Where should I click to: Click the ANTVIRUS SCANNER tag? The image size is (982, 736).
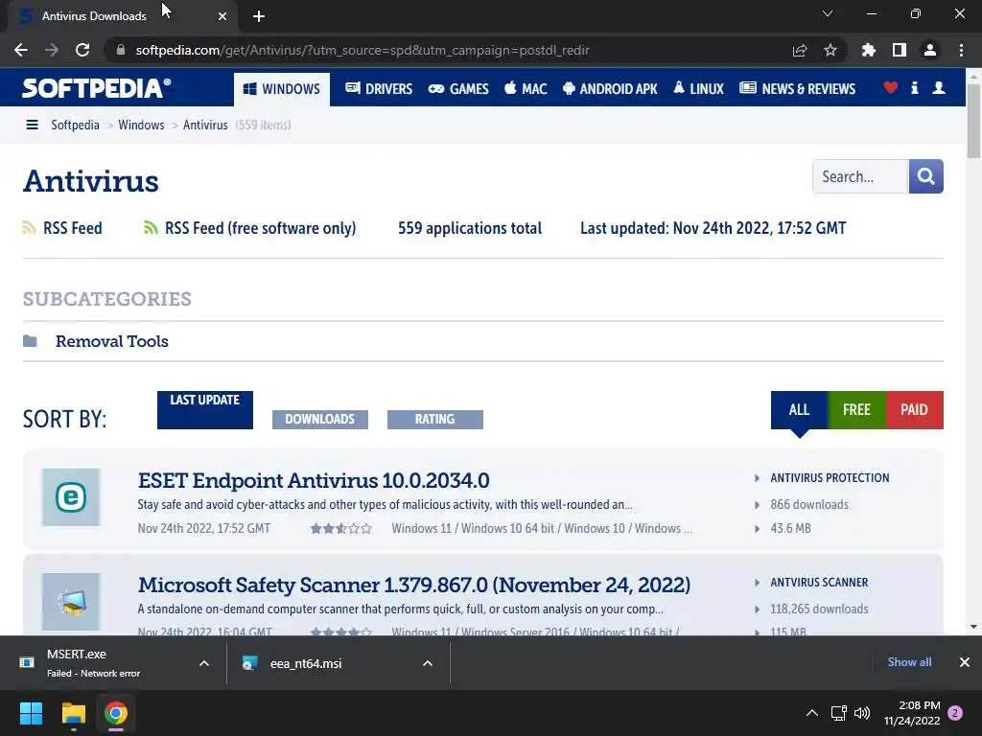click(x=819, y=583)
